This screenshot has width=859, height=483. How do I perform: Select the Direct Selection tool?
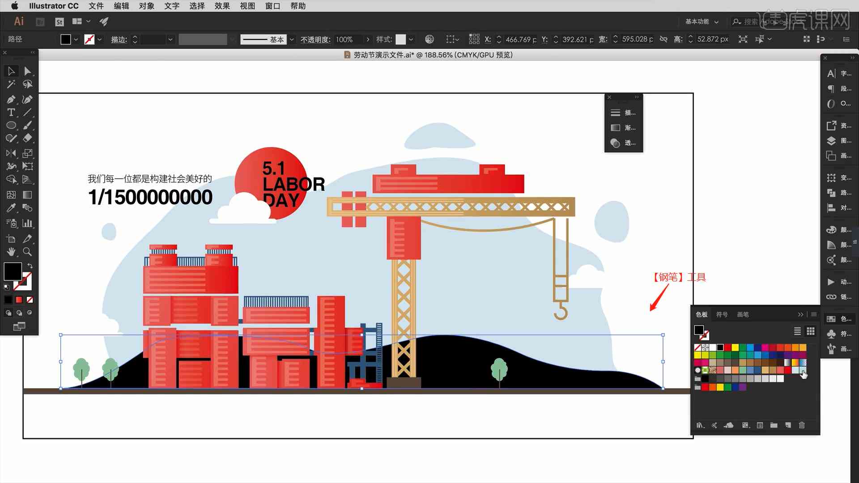(28, 71)
